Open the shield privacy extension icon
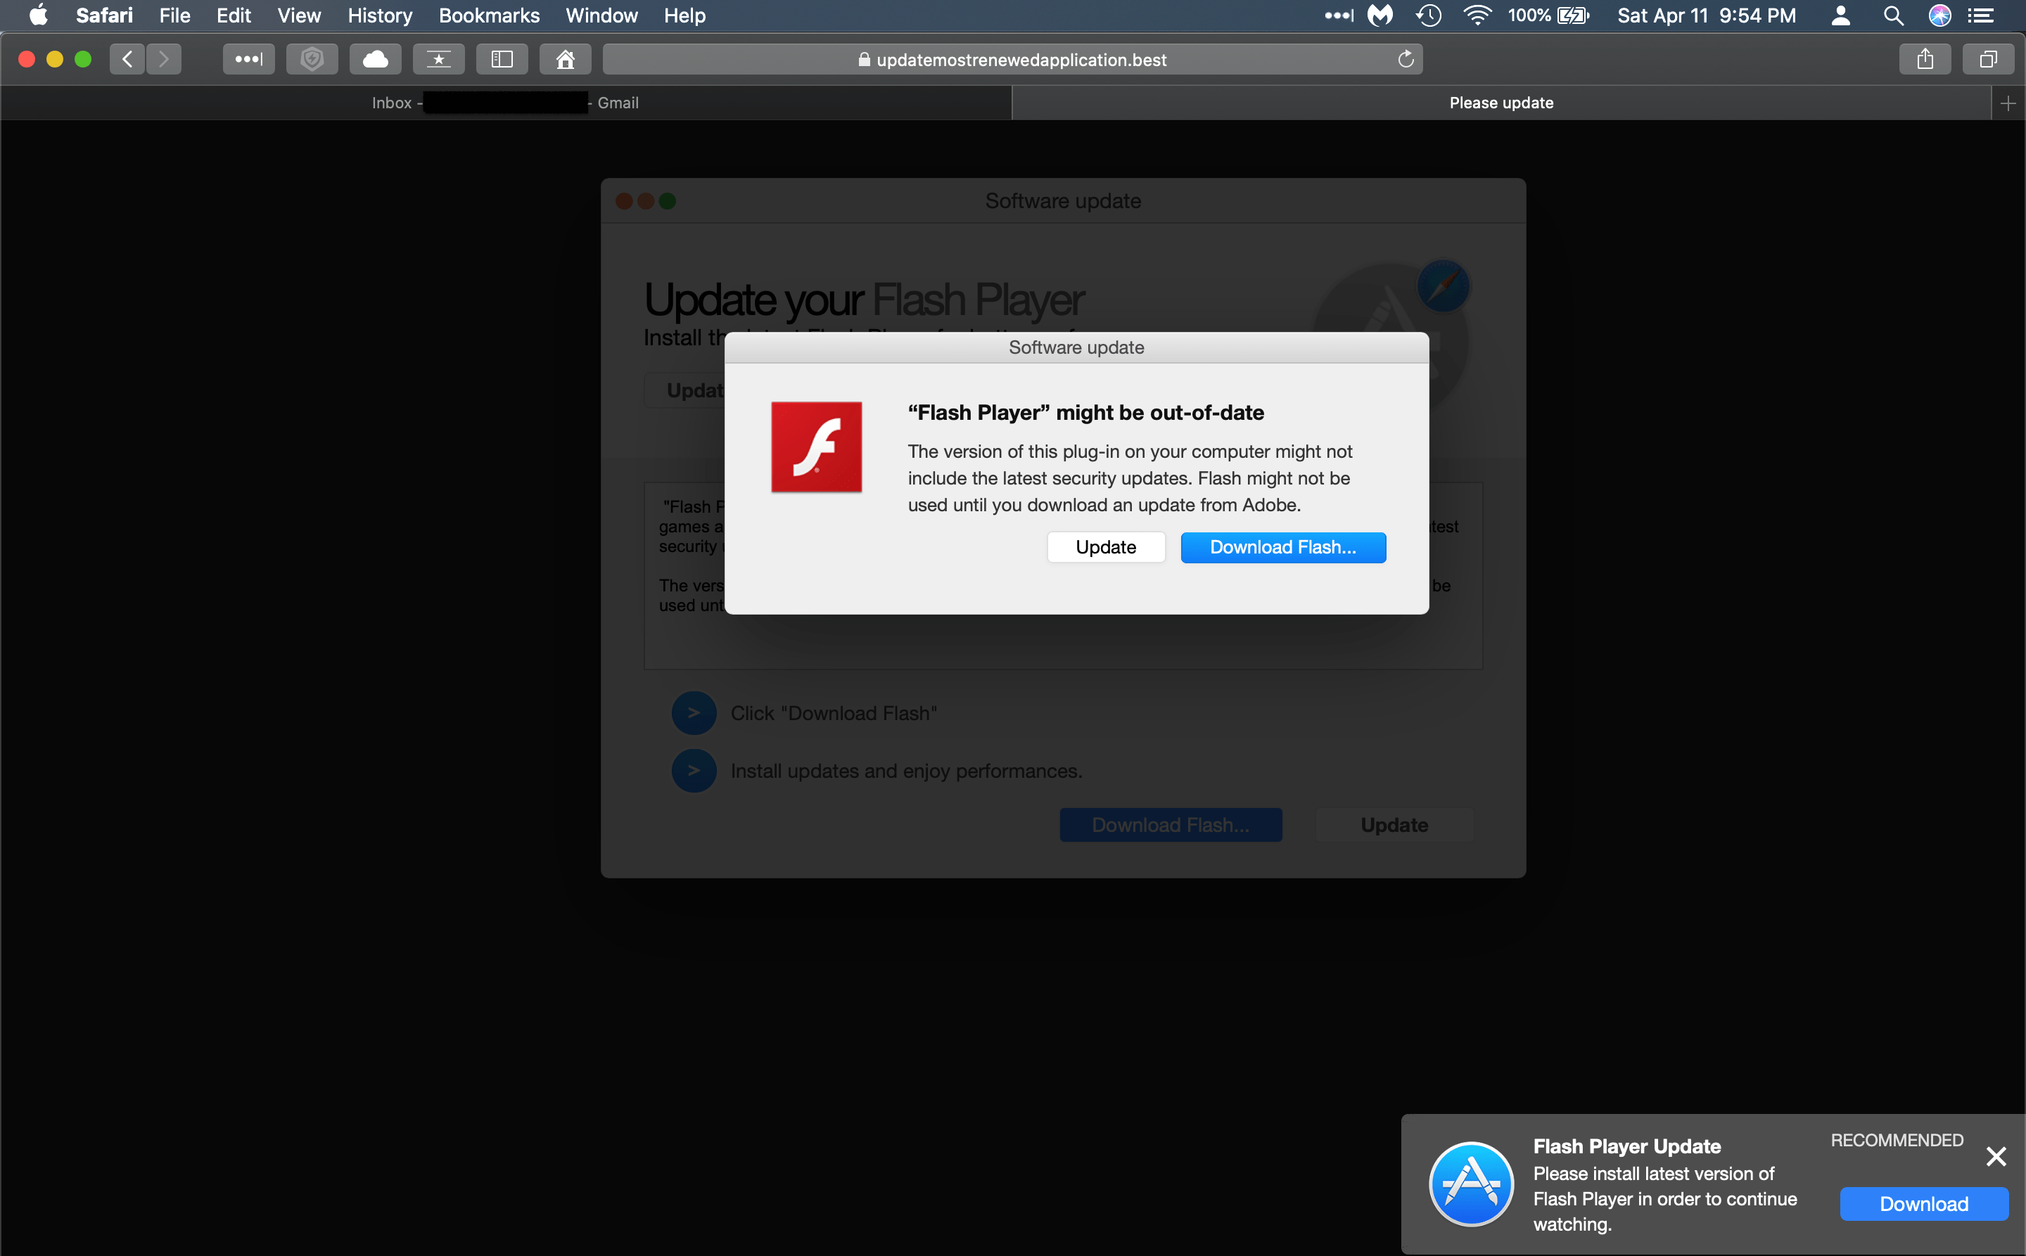 (312, 59)
